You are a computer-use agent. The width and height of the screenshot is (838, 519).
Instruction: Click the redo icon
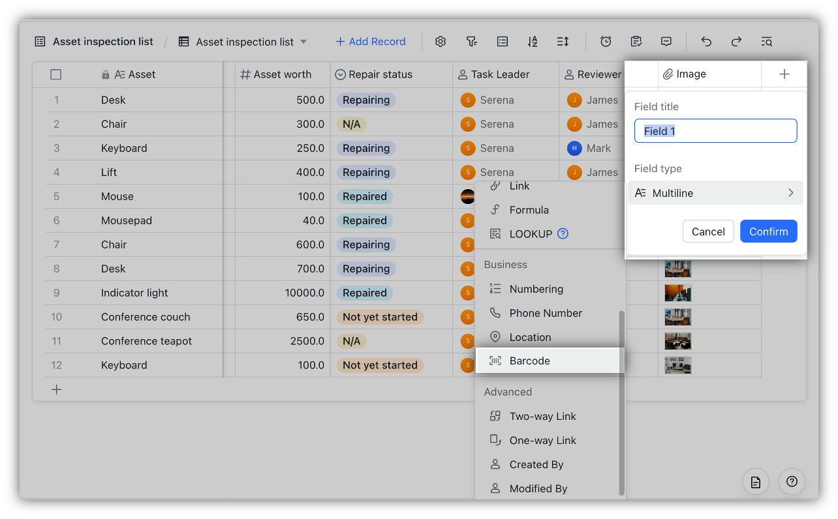pyautogui.click(x=736, y=41)
